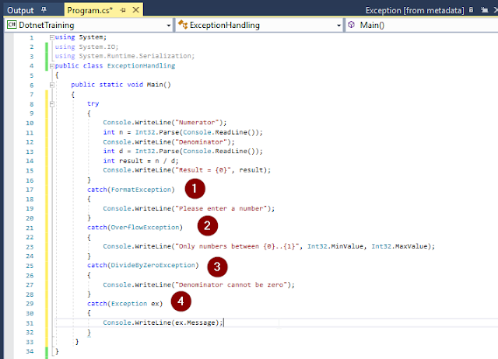Click 'public static void Main()' declaration
The height and width of the screenshot is (359, 498).
(121, 85)
